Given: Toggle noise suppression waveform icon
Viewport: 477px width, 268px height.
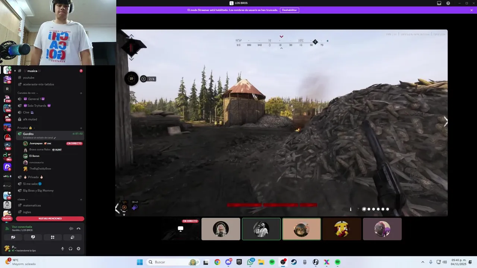Looking at the screenshot, I should (x=71, y=229).
